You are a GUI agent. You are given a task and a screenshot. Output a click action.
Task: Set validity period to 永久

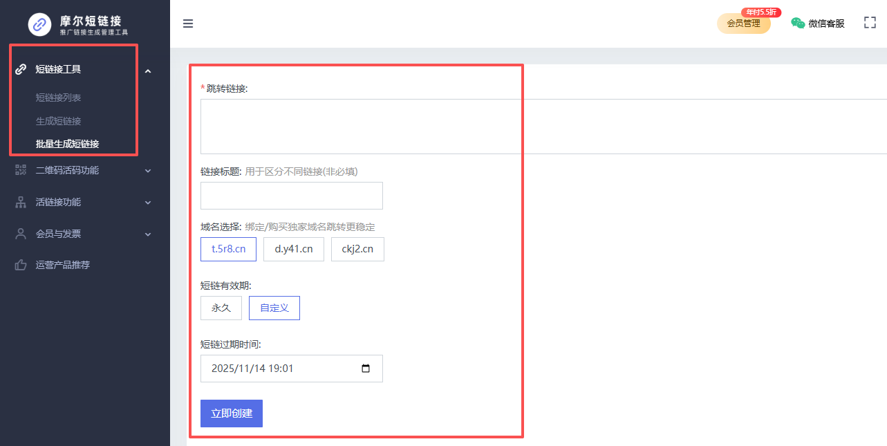tap(221, 308)
